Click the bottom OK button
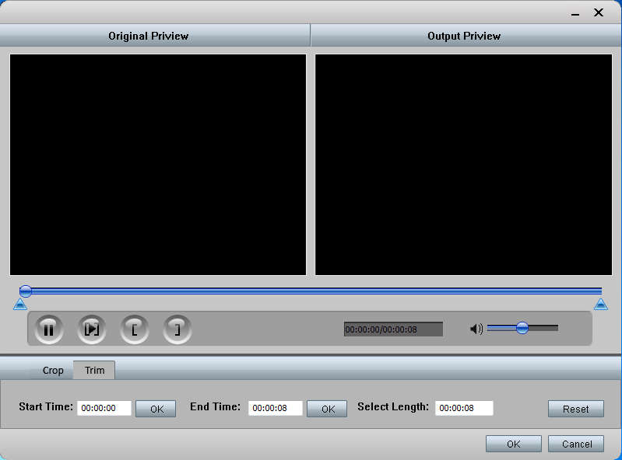Image resolution: width=622 pixels, height=460 pixels. (514, 444)
